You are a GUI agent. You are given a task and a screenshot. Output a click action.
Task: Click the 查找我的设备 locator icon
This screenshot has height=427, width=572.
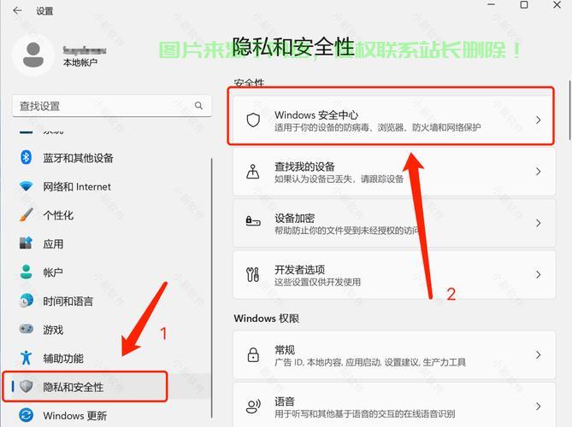point(253,172)
